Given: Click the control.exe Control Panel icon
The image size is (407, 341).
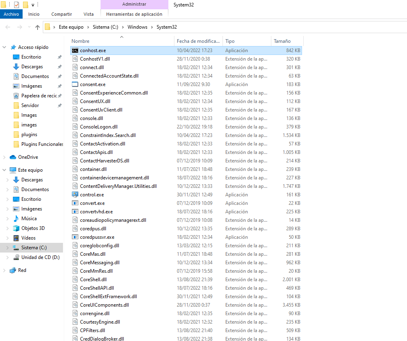Looking at the screenshot, I should pyautogui.click(x=75, y=194).
